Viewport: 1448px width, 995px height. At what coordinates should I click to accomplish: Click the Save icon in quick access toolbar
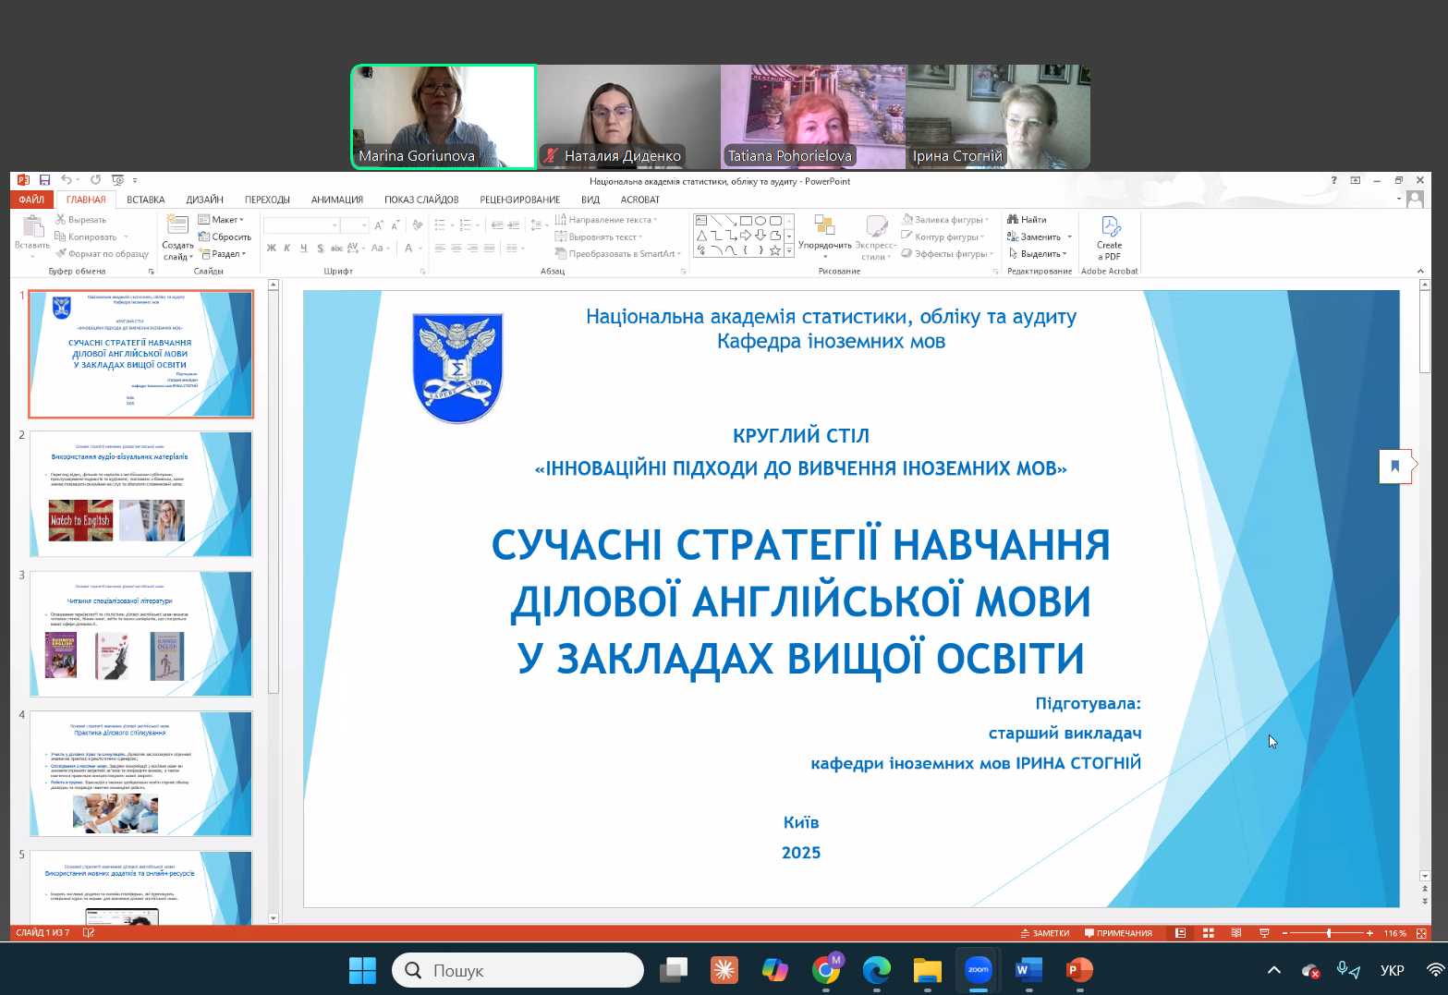pos(44,180)
